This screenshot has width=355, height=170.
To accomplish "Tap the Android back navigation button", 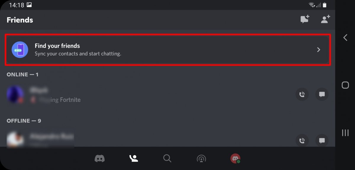I will pos(345,38).
